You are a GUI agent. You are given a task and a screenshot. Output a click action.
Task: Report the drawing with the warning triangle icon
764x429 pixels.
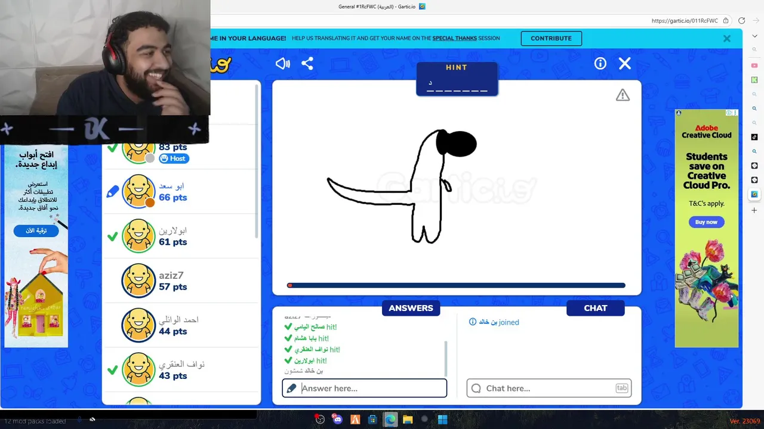(x=623, y=95)
